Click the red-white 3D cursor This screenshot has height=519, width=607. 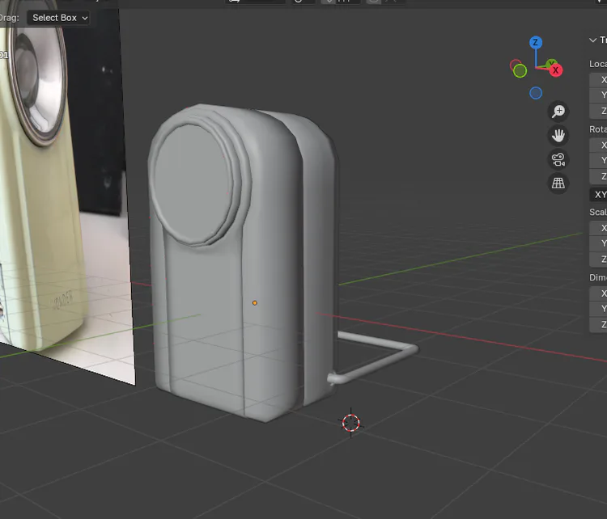351,423
